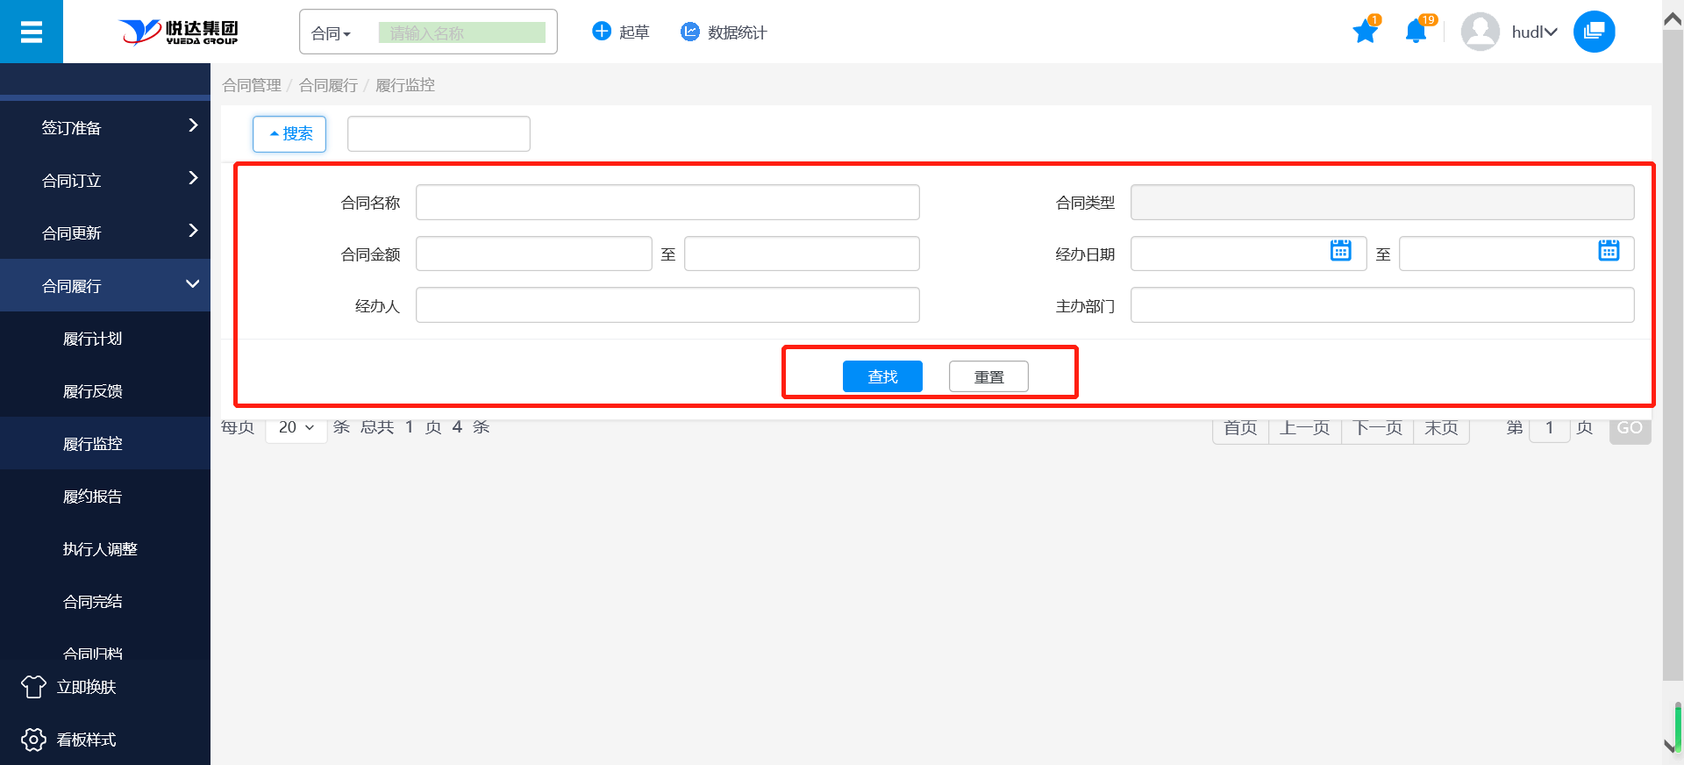The image size is (1684, 765).
Task: Click the 合同名称 input field
Action: (667, 203)
